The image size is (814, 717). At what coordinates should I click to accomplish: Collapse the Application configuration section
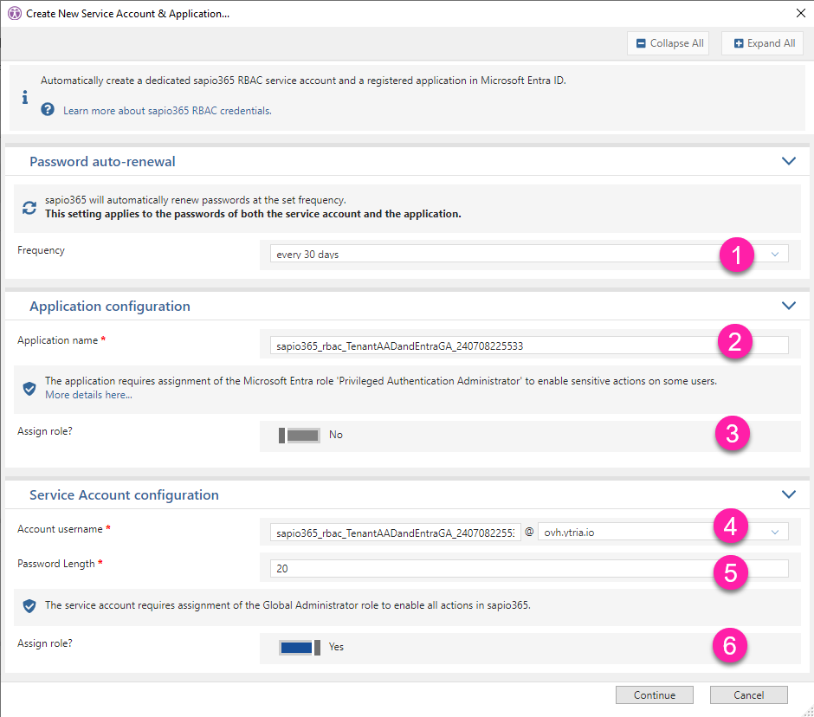point(789,306)
